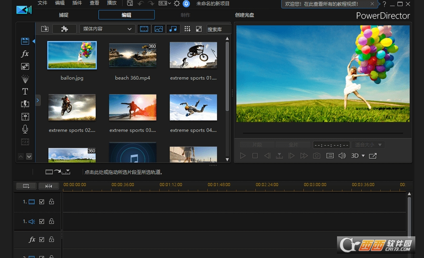
Task: Select the 编辑 module tab
Action: pyautogui.click(x=126, y=15)
